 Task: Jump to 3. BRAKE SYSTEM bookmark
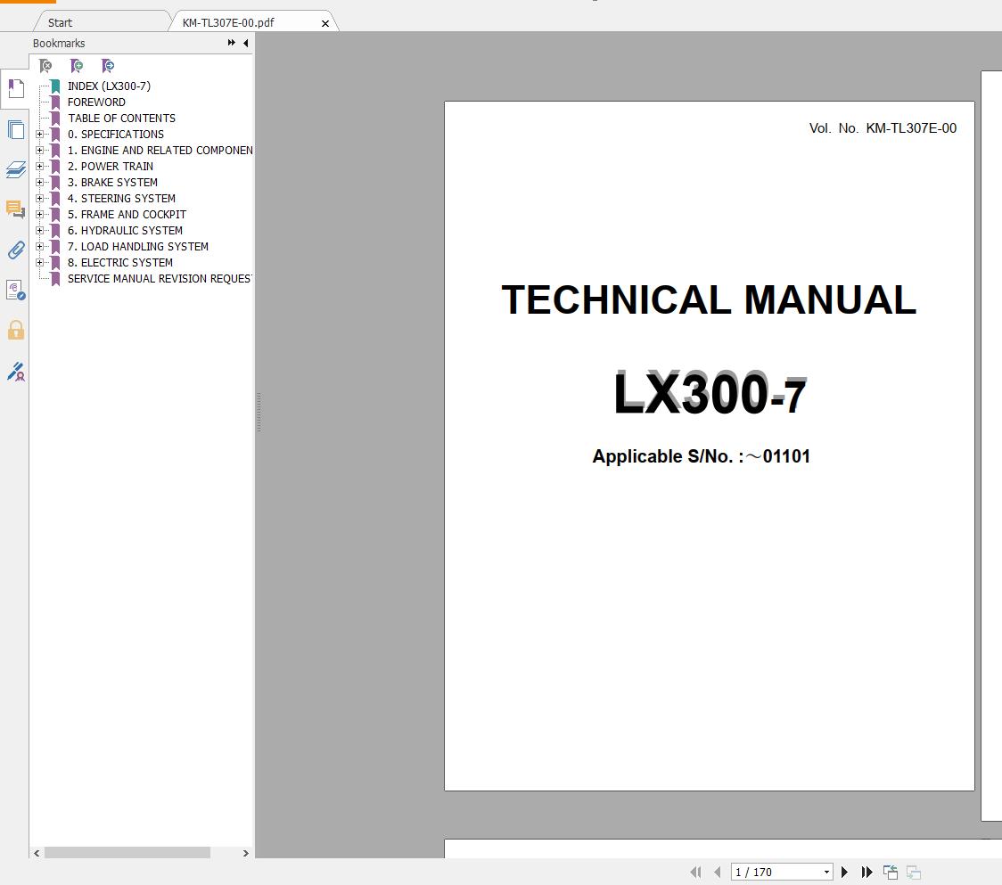point(112,182)
